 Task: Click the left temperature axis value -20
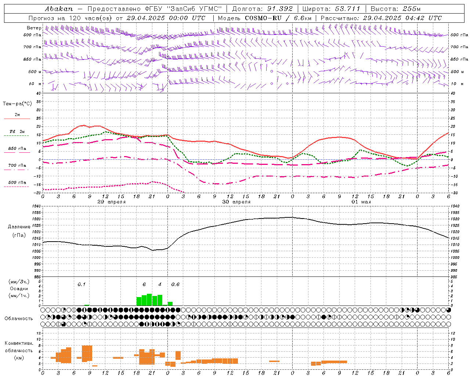tap(37, 193)
